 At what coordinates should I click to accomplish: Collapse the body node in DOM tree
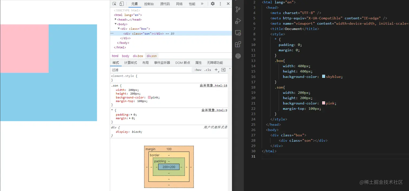[x=116, y=24]
